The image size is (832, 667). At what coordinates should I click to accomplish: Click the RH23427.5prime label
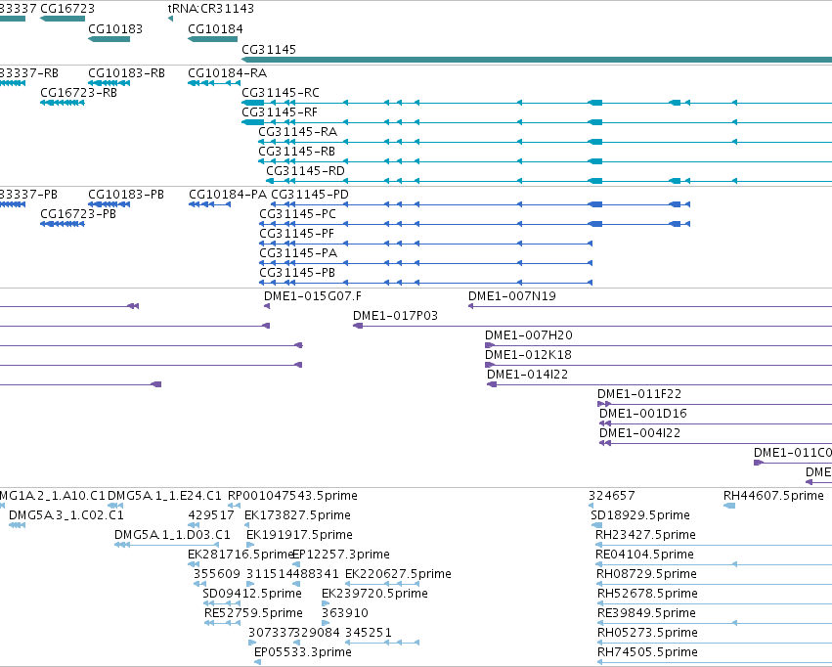coord(646,535)
